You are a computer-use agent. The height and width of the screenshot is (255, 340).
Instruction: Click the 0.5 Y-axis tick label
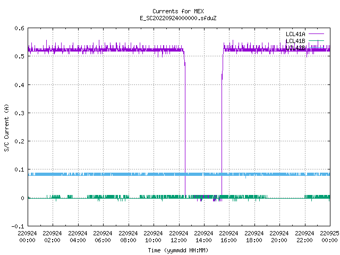click(20, 56)
